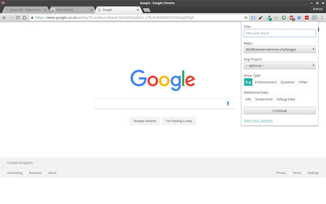Image resolution: width=326 pixels, height=204 pixels.
Task: Click the Google logo
Action: (x=162, y=80)
